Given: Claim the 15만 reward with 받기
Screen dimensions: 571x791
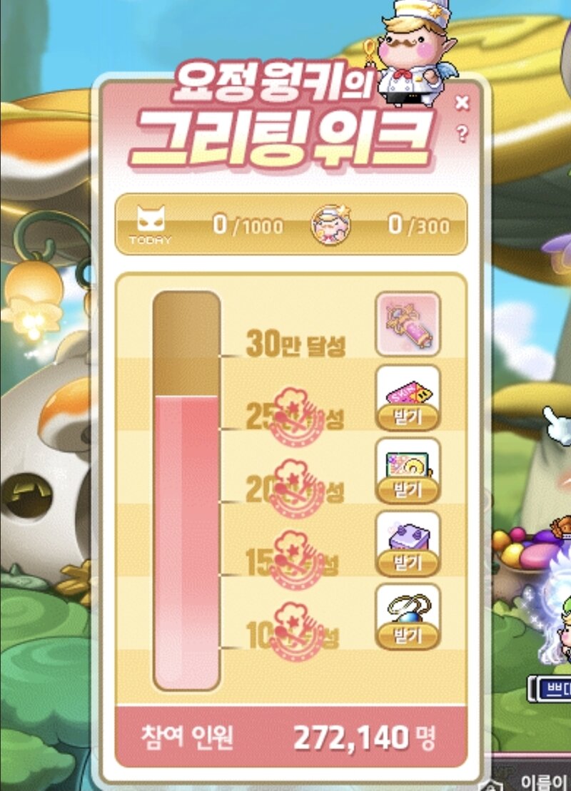Looking at the screenshot, I should [x=408, y=563].
